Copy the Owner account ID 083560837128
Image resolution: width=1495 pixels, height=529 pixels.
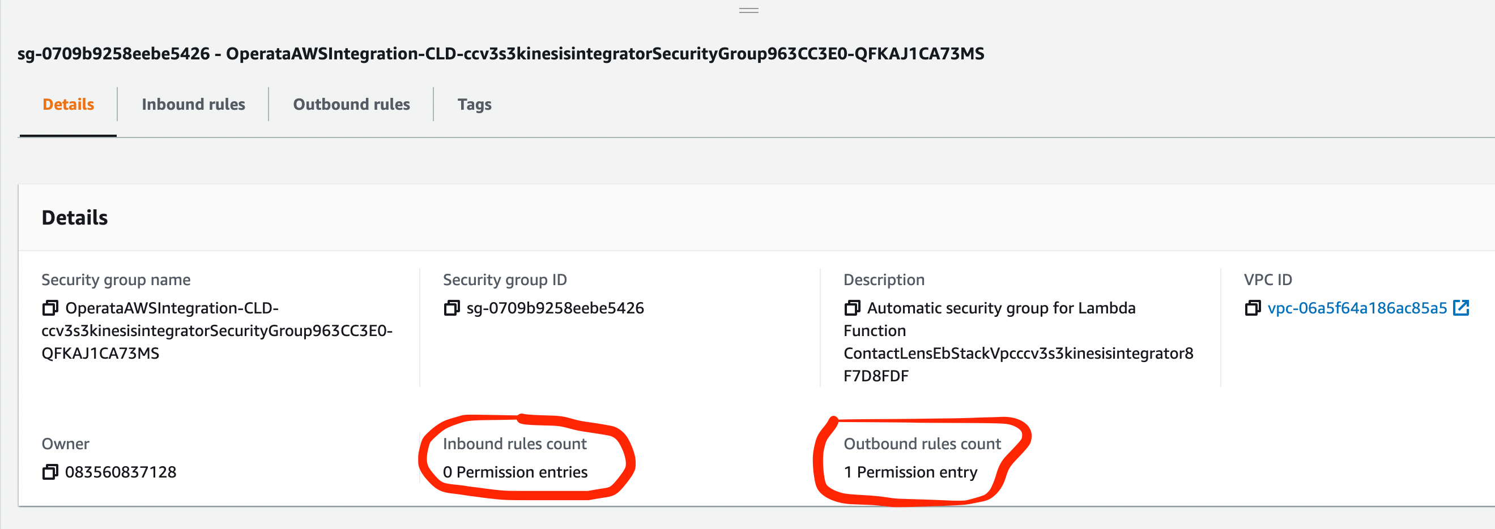pos(51,471)
